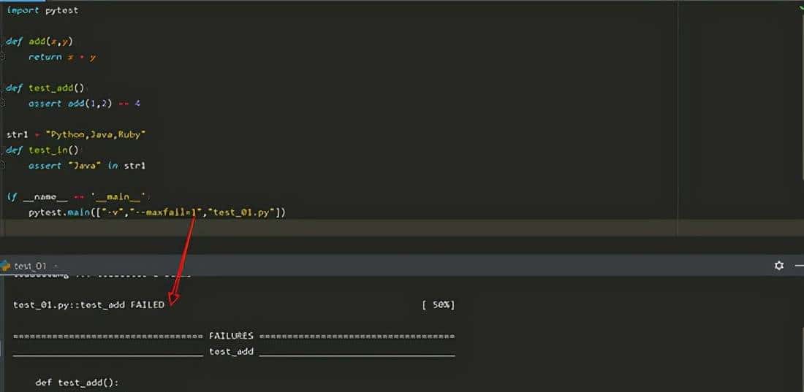Click the '[ 50%]' progress text

point(439,305)
